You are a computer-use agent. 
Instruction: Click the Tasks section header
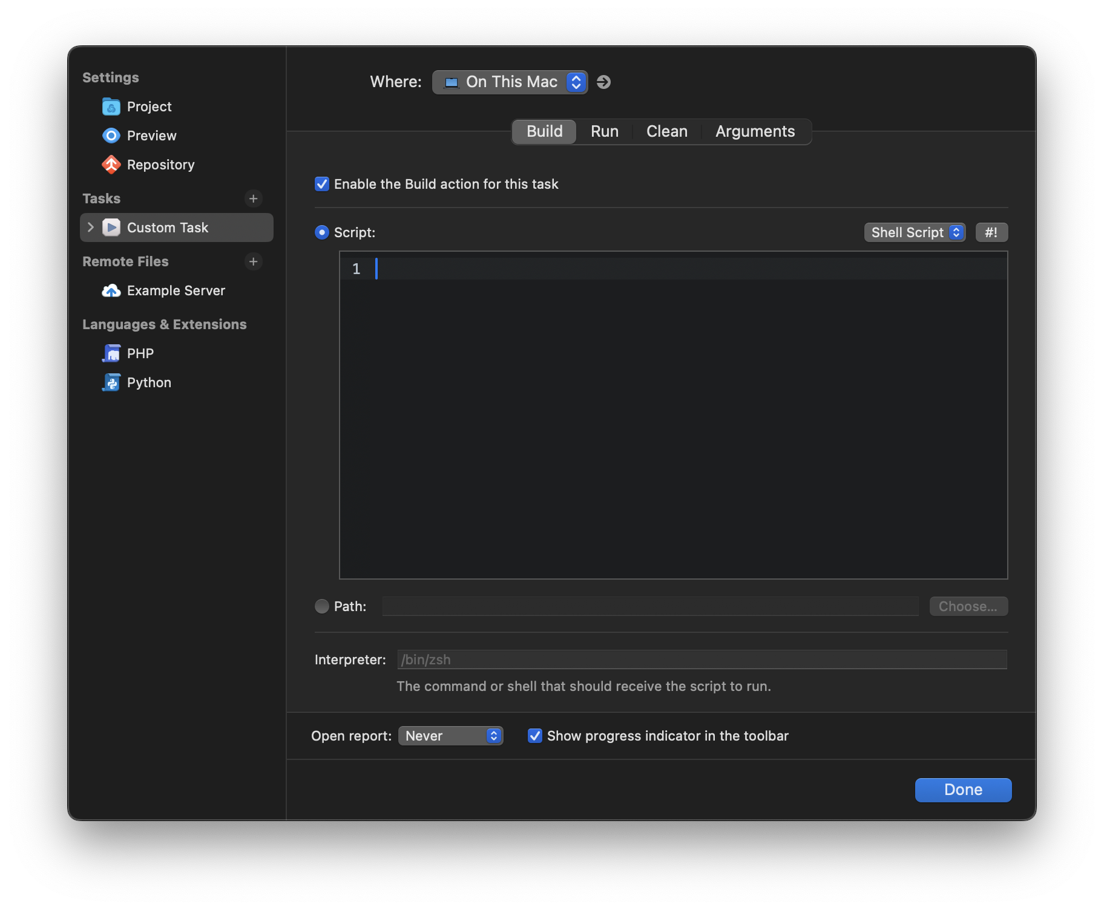(102, 198)
